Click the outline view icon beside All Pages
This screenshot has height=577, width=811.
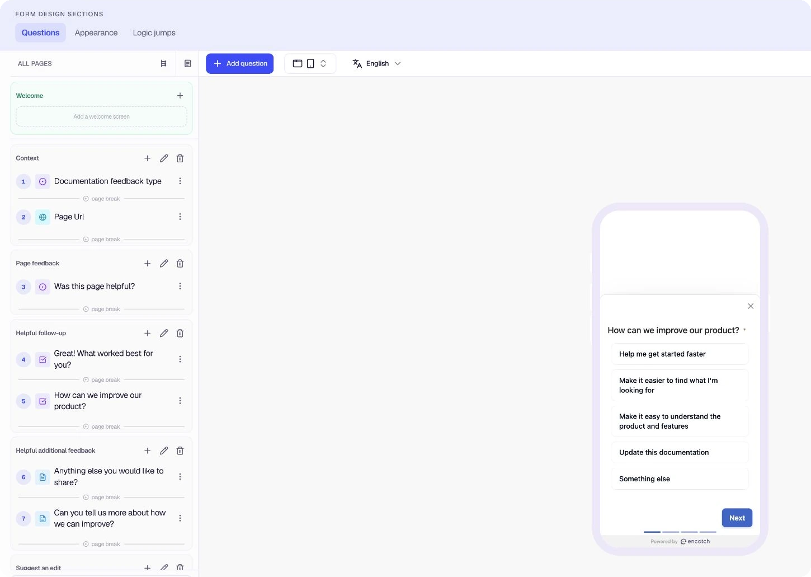(x=163, y=64)
